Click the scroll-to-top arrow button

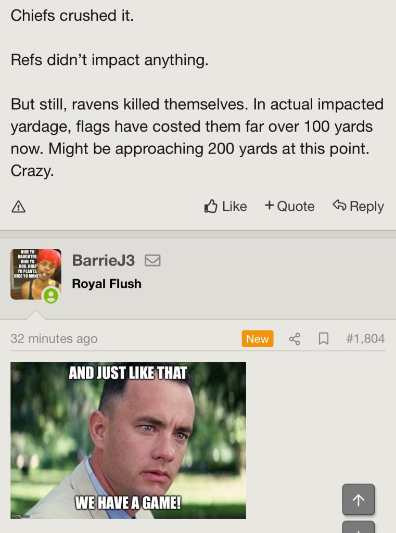358,499
